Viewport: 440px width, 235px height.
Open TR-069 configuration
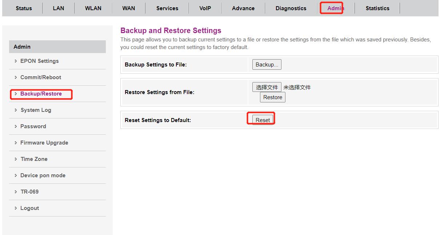point(29,192)
